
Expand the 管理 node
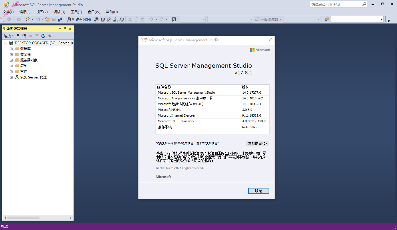click(x=11, y=72)
